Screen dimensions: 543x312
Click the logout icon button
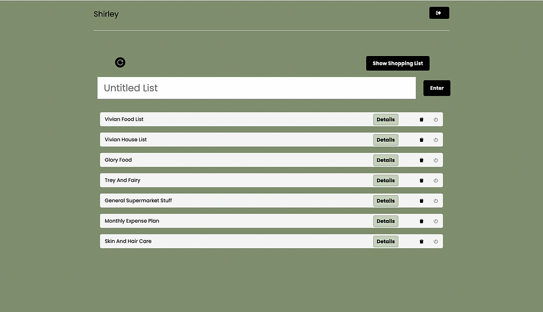pyautogui.click(x=439, y=13)
